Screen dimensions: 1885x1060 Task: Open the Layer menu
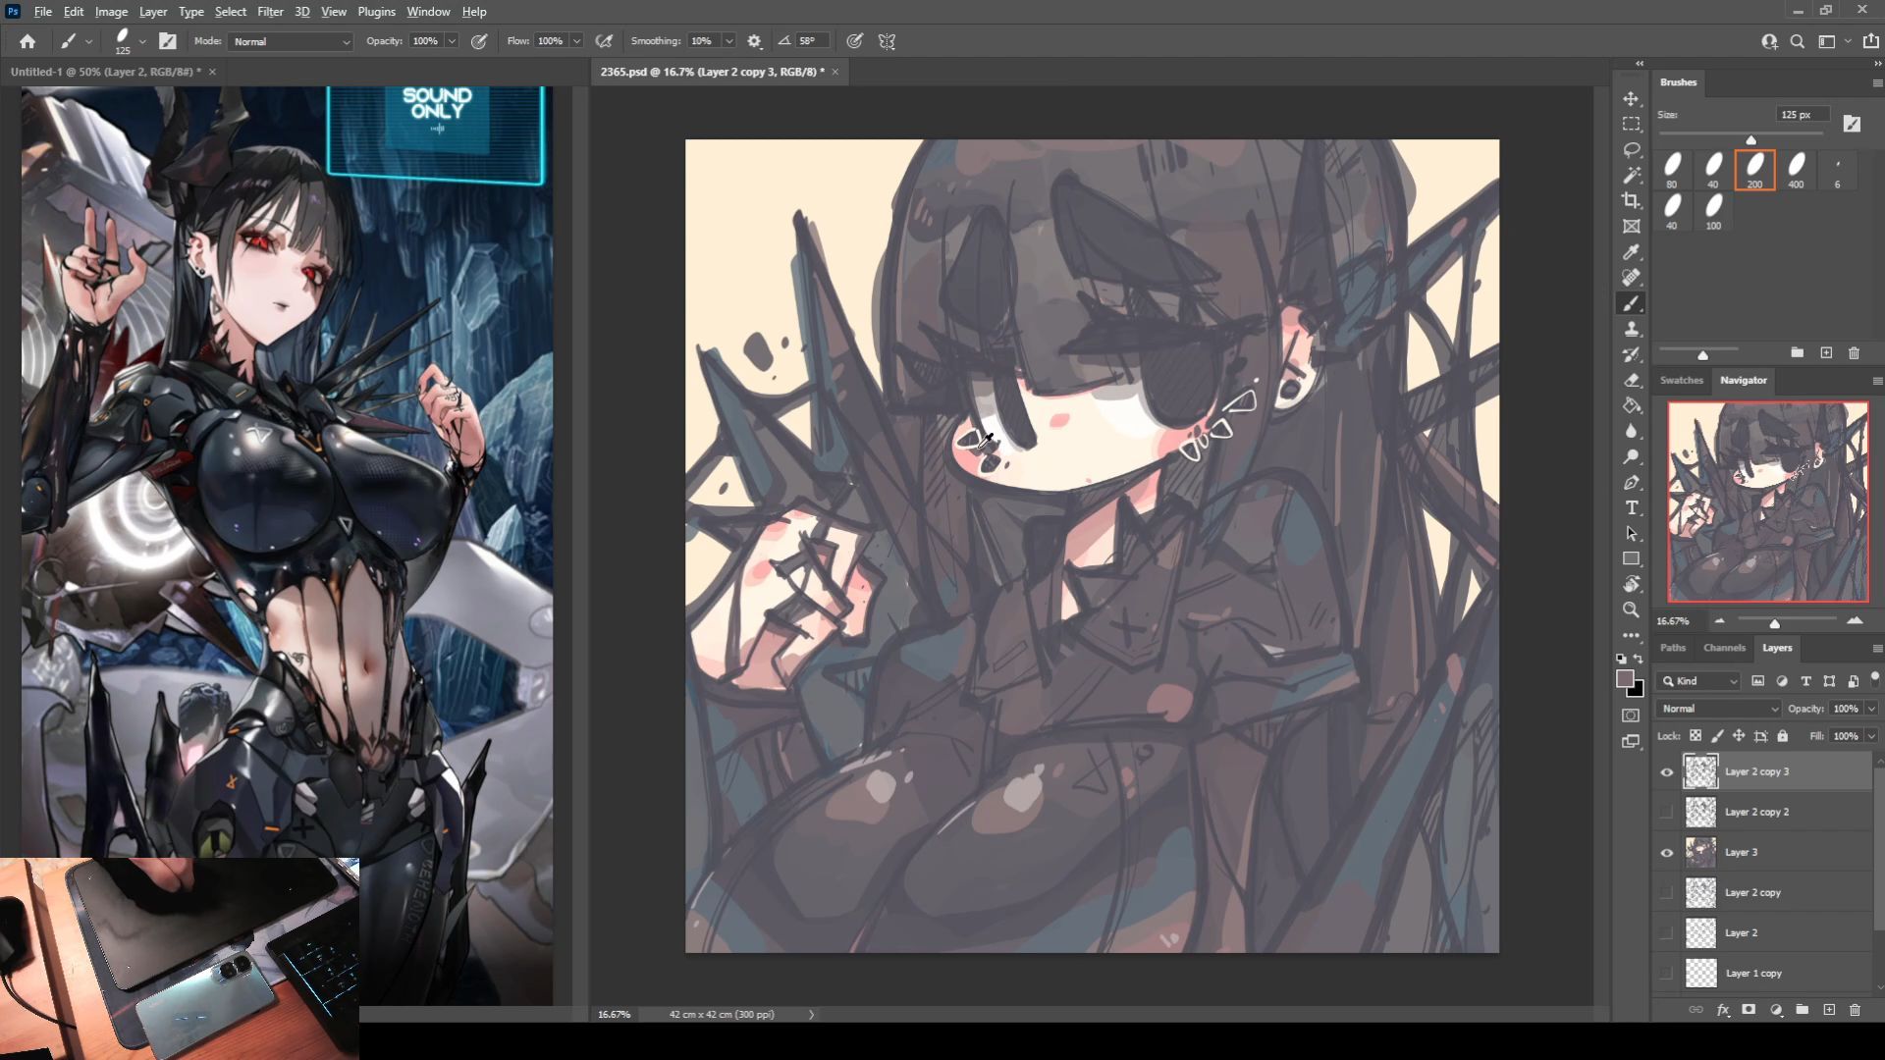[x=152, y=12]
